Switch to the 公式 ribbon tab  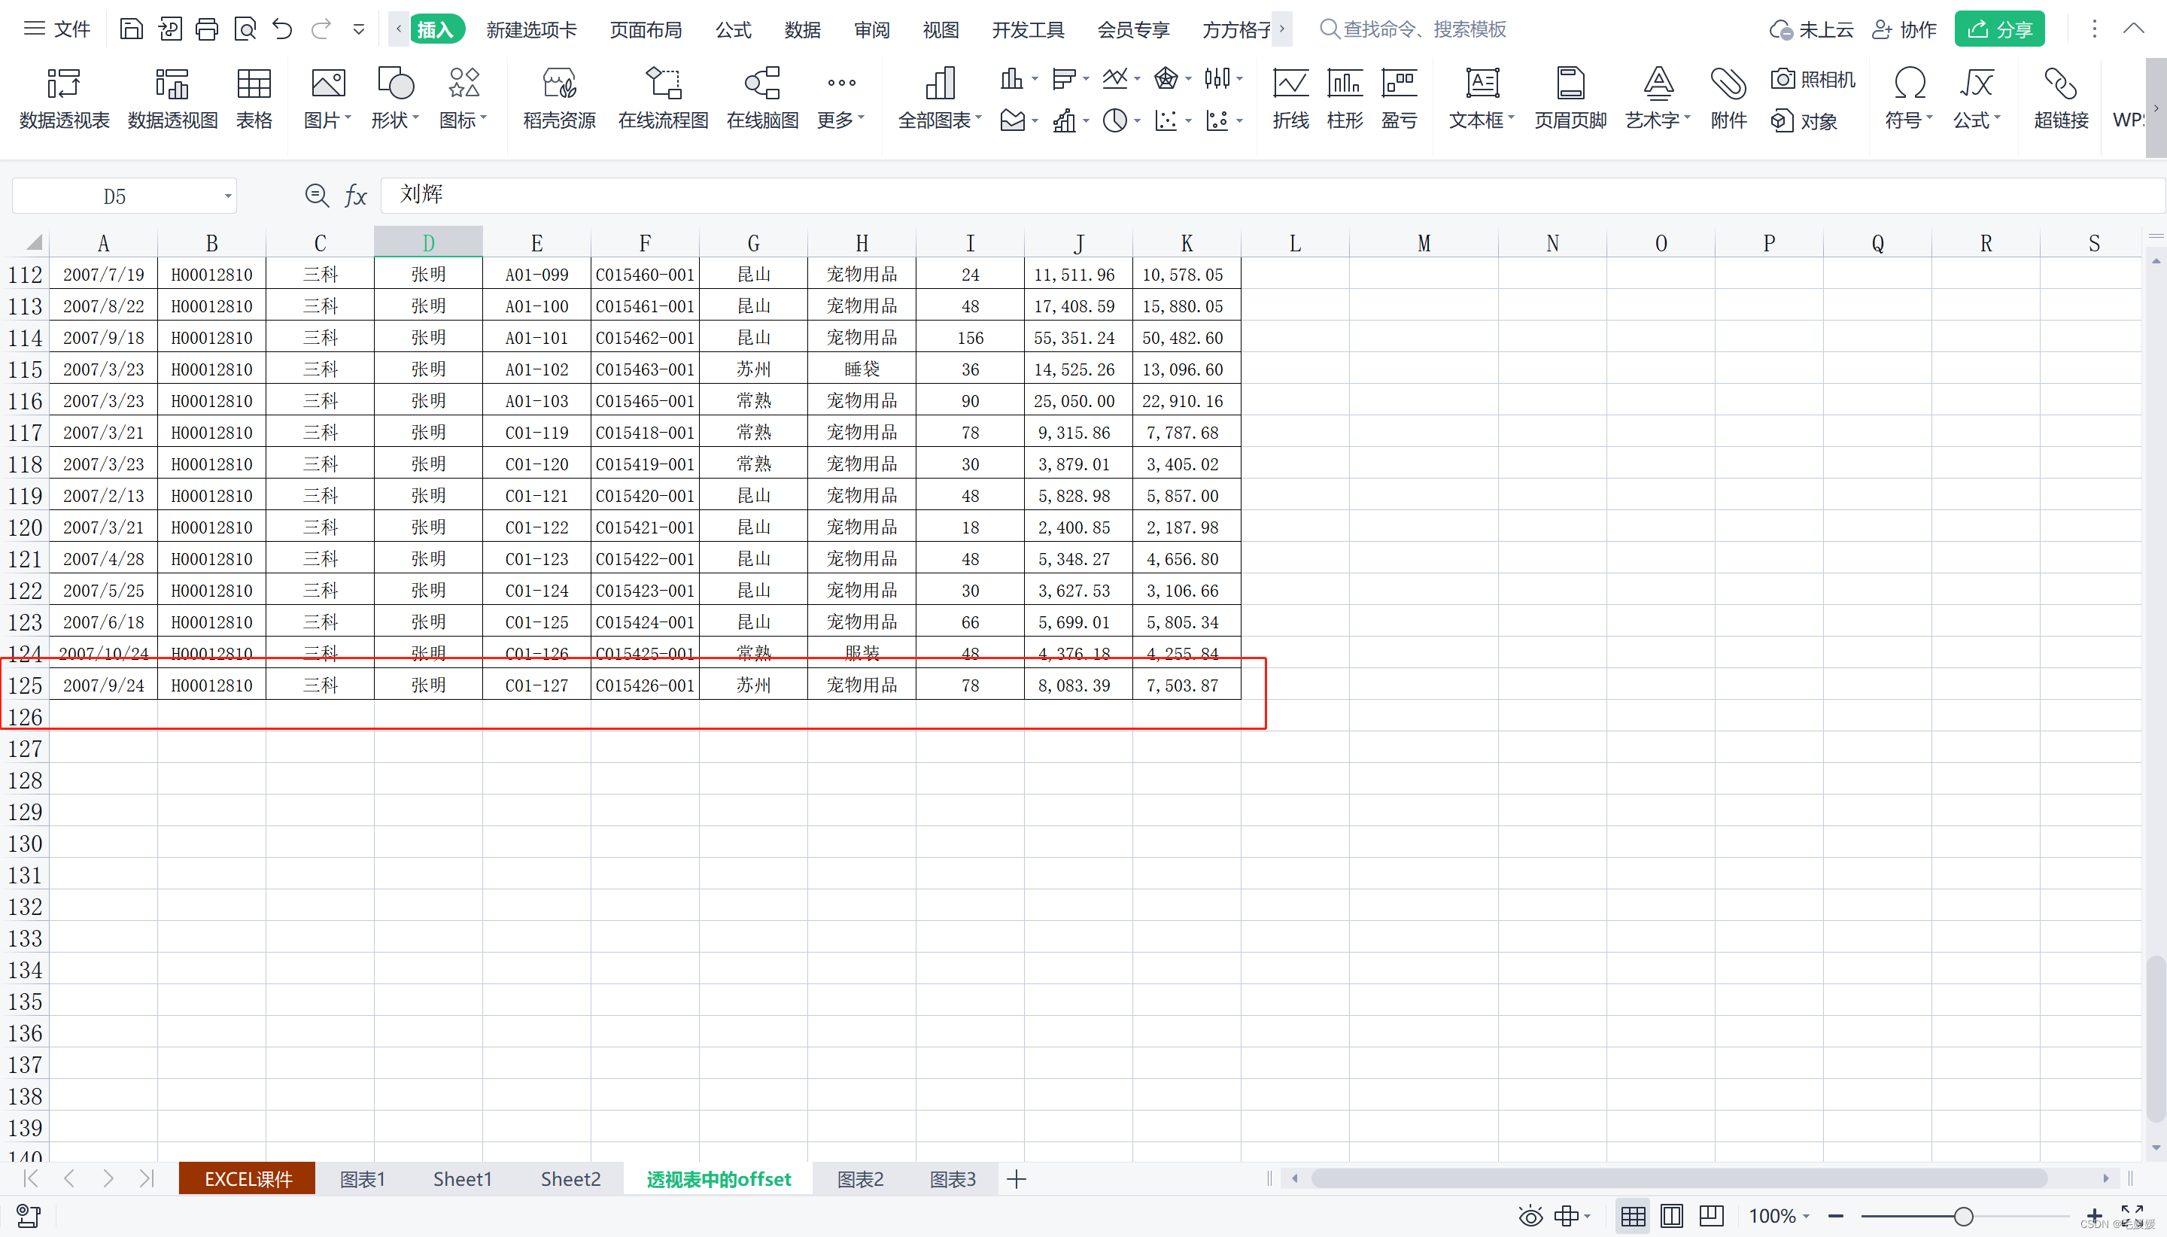(x=733, y=30)
